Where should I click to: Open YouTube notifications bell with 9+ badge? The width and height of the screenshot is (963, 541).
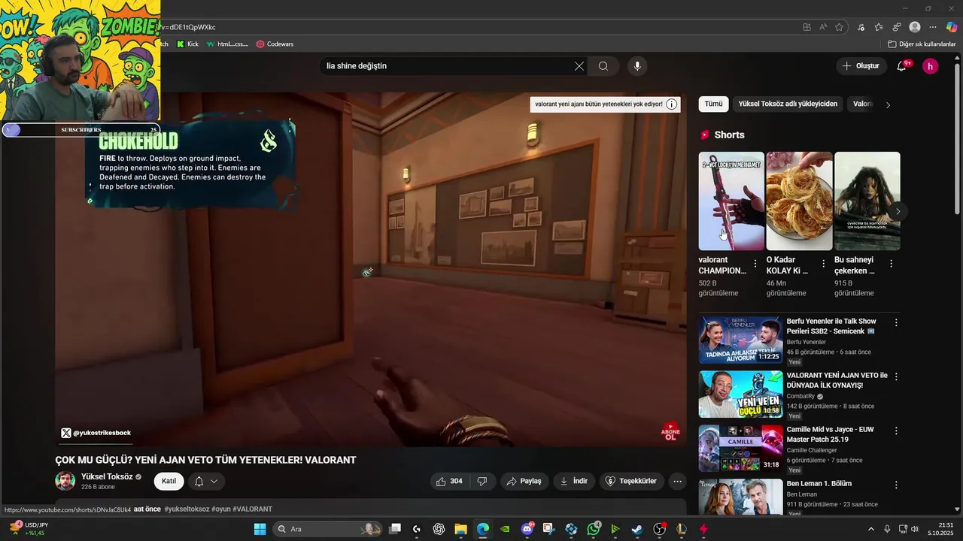901,66
